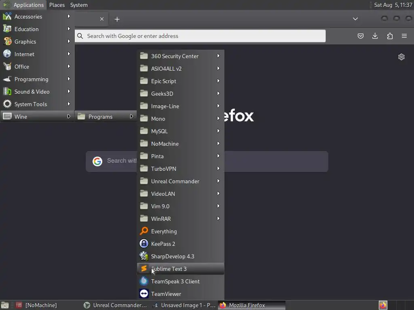The height and width of the screenshot is (310, 414).
Task: Switch to Unsaved Image 1 Pinta window
Action: [x=184, y=305]
